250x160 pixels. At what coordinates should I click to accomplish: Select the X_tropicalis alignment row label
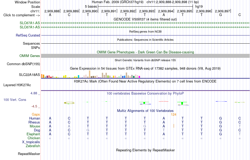pyautogui.click(x=31, y=142)
